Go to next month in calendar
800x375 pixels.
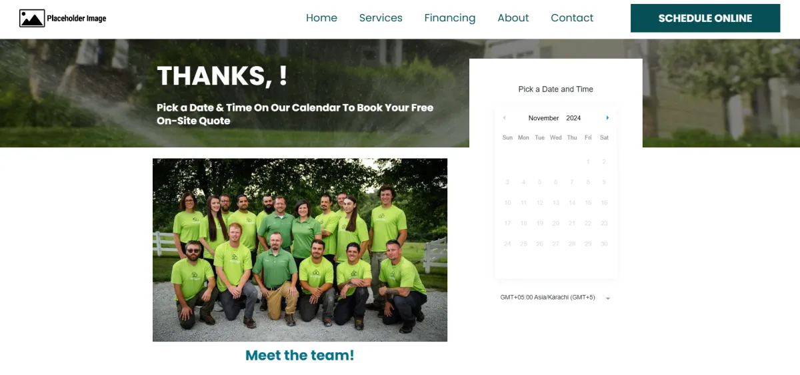(607, 118)
